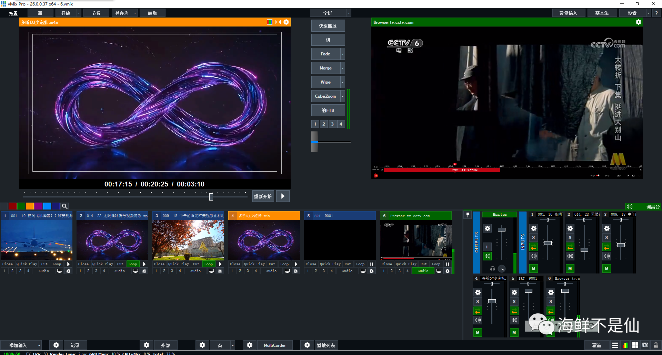Expand the Fade transition dropdown arrow
This screenshot has height=355, width=662.
(342, 54)
